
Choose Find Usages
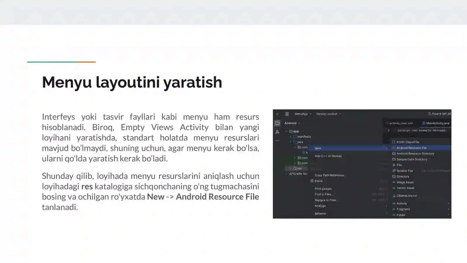tap(323, 189)
